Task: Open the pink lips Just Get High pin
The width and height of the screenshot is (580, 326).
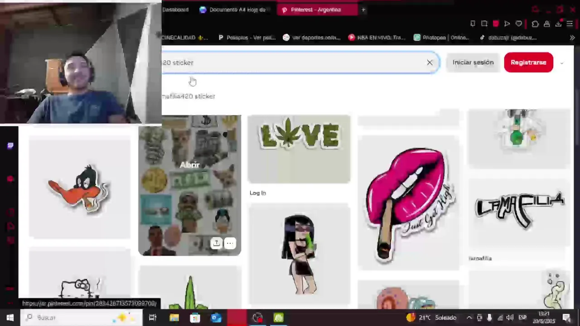Action: pyautogui.click(x=408, y=203)
